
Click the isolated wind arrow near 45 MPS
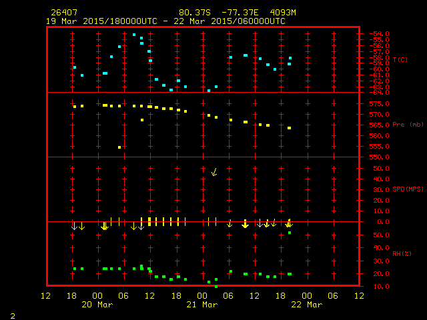coord(214,172)
